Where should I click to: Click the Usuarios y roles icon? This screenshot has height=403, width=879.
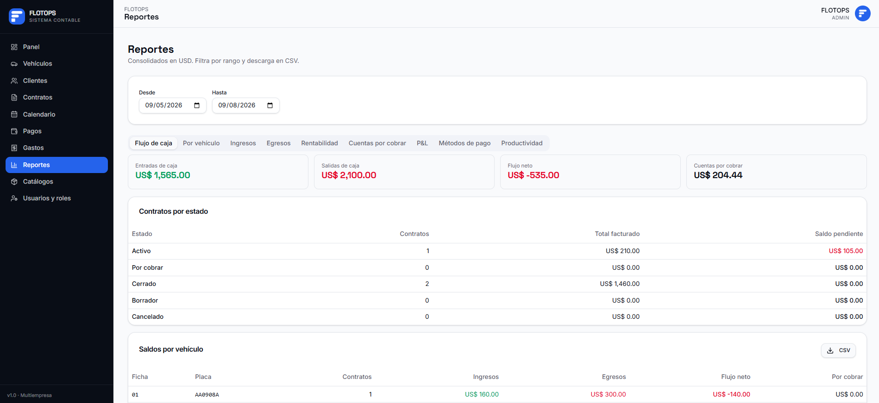point(14,198)
